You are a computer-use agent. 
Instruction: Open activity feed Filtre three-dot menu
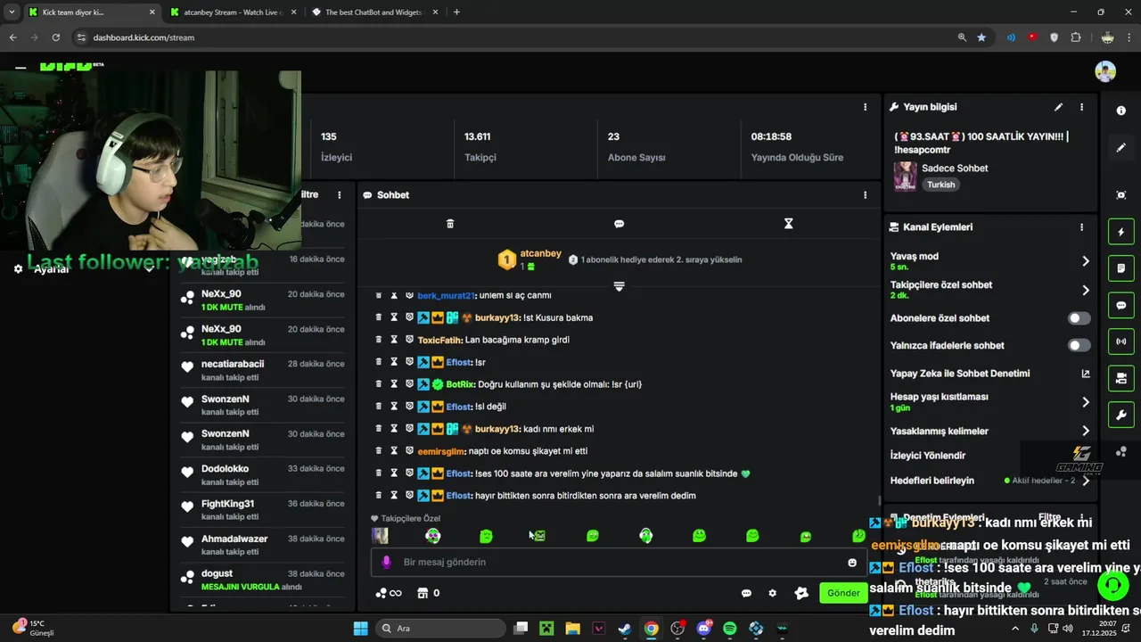(x=339, y=195)
